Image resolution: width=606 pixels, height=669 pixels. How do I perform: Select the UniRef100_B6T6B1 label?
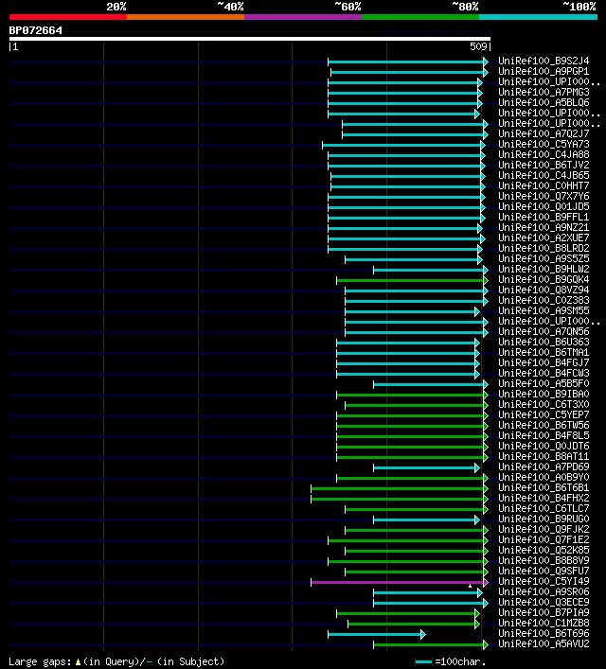[x=544, y=487]
